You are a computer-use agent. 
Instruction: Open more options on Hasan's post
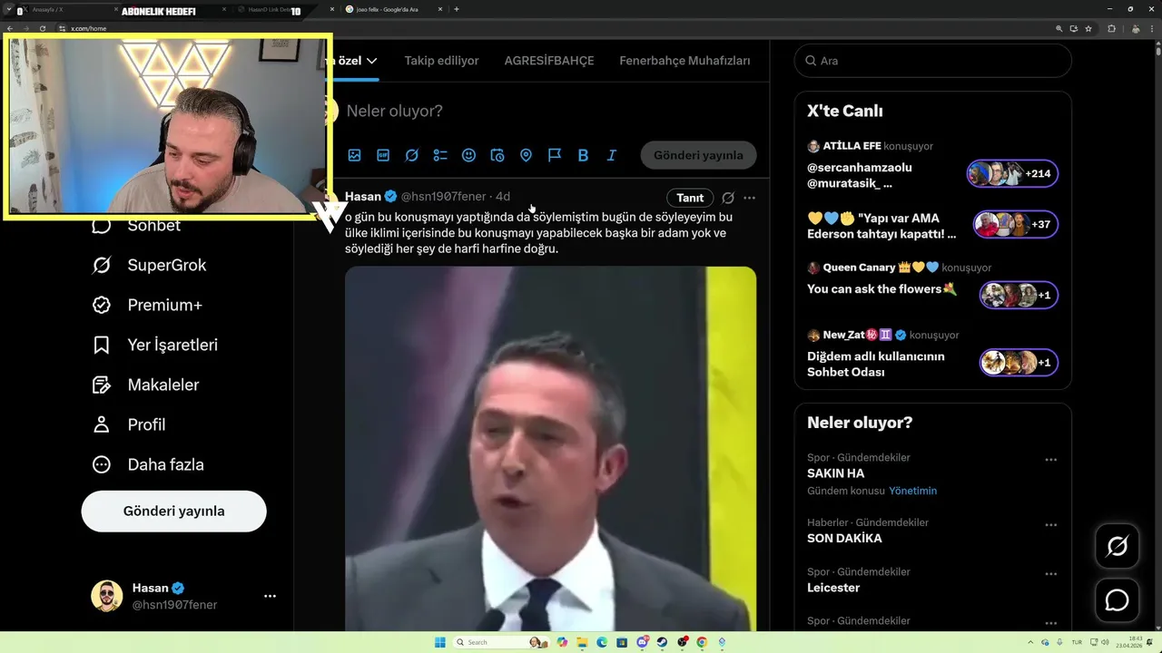(x=749, y=198)
